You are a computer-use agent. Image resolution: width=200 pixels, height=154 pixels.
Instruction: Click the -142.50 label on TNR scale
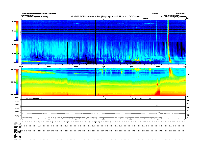point(13,82)
